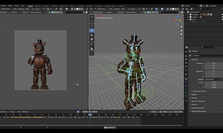Toggle snapping magnet in left viewport header
The height and width of the screenshot is (133, 223).
click(48, 9)
